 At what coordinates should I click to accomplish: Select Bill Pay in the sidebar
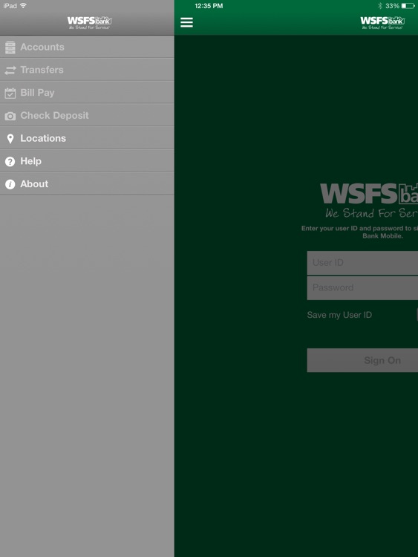point(87,92)
